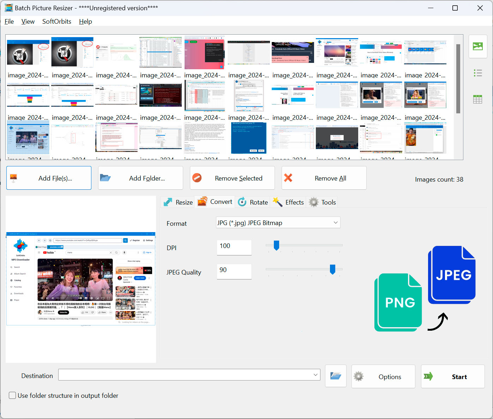
Task: Select the first image thumbnail
Action: pyautogui.click(x=28, y=53)
